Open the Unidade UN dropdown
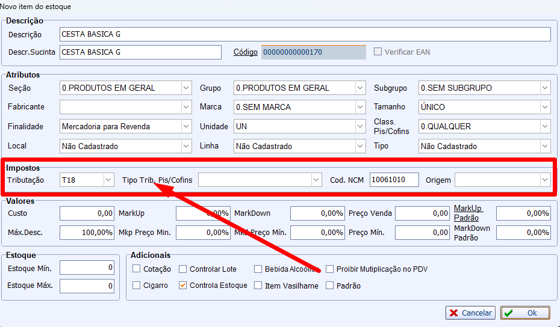 click(x=360, y=127)
